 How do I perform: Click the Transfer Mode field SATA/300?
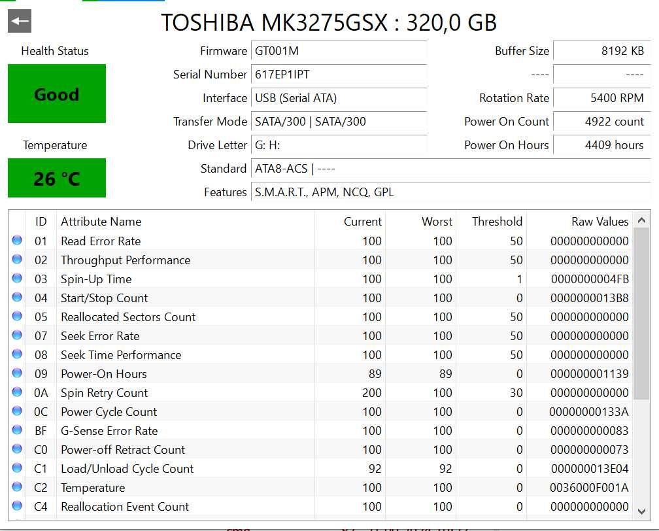[x=339, y=122]
